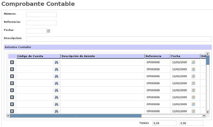Image resolution: width=213 pixels, height=127 pixels.
Task: Click the horizontal scrollbar blue thumb
Action: [x=76, y=116]
